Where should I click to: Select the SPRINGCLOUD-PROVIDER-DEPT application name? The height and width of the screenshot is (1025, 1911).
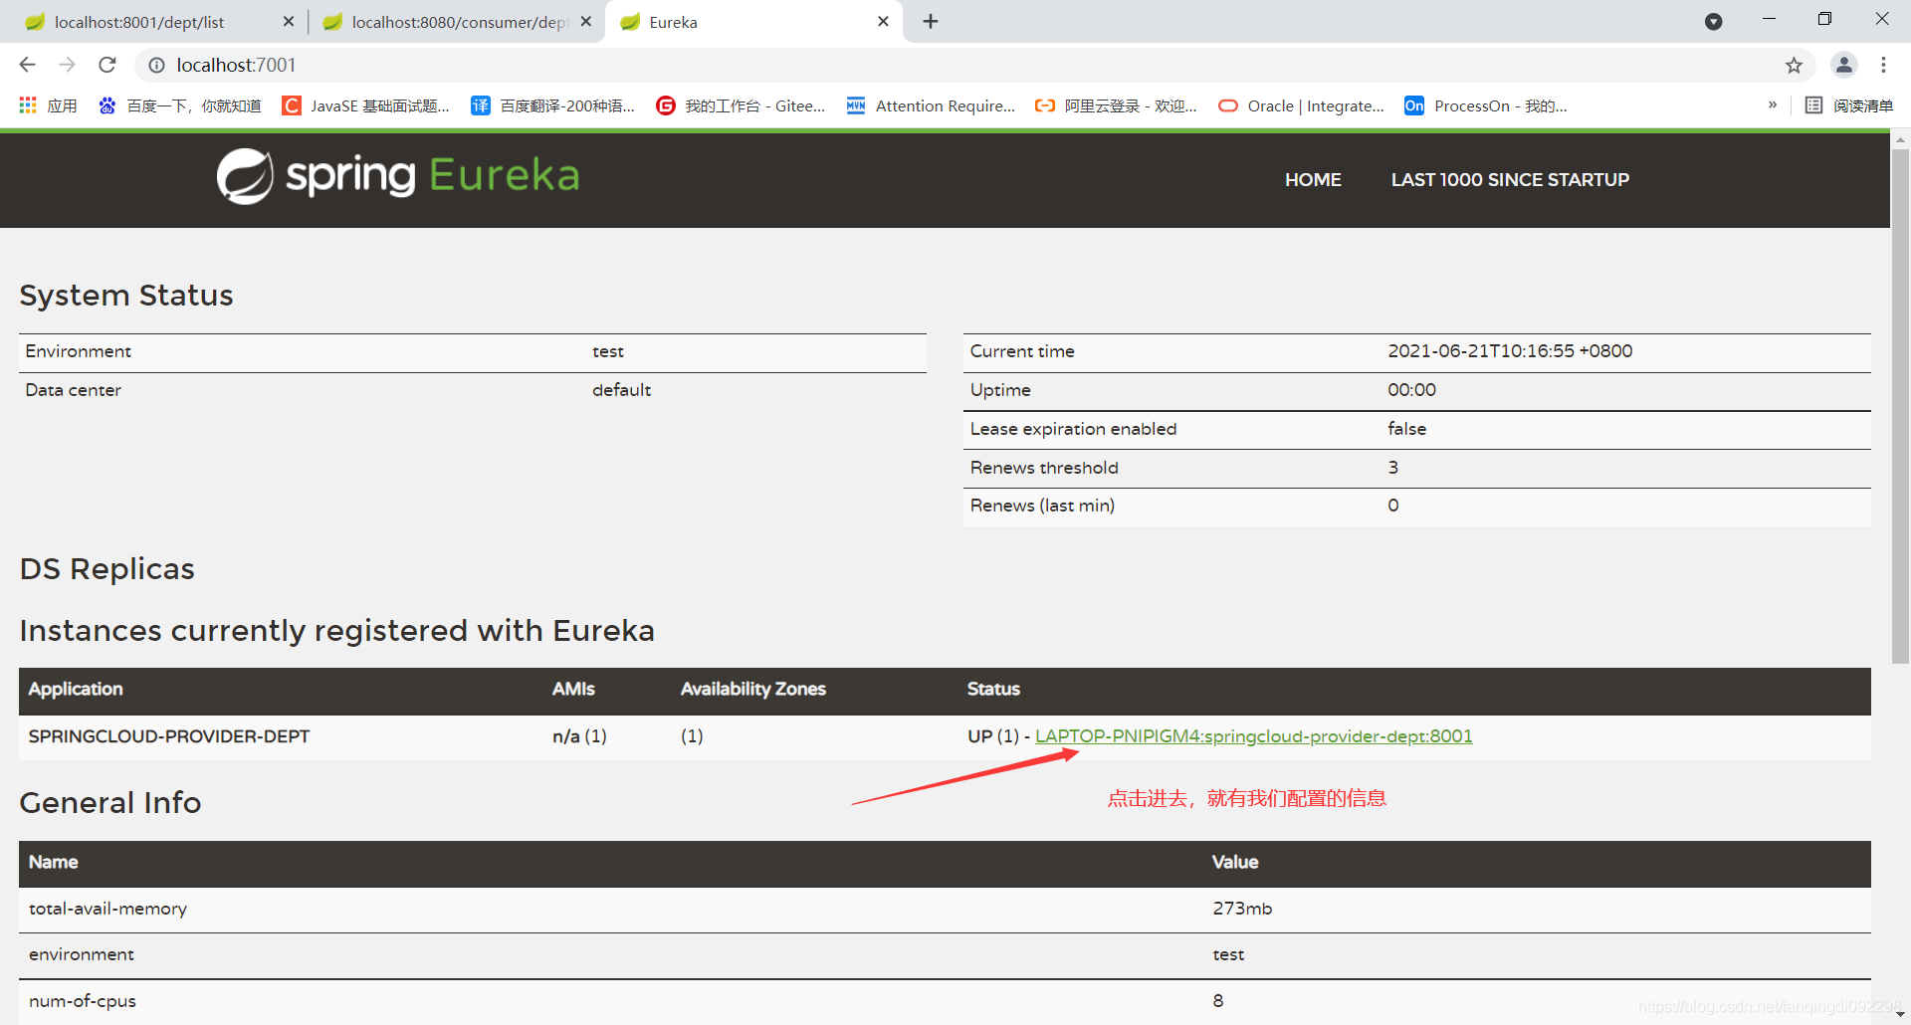(x=169, y=736)
